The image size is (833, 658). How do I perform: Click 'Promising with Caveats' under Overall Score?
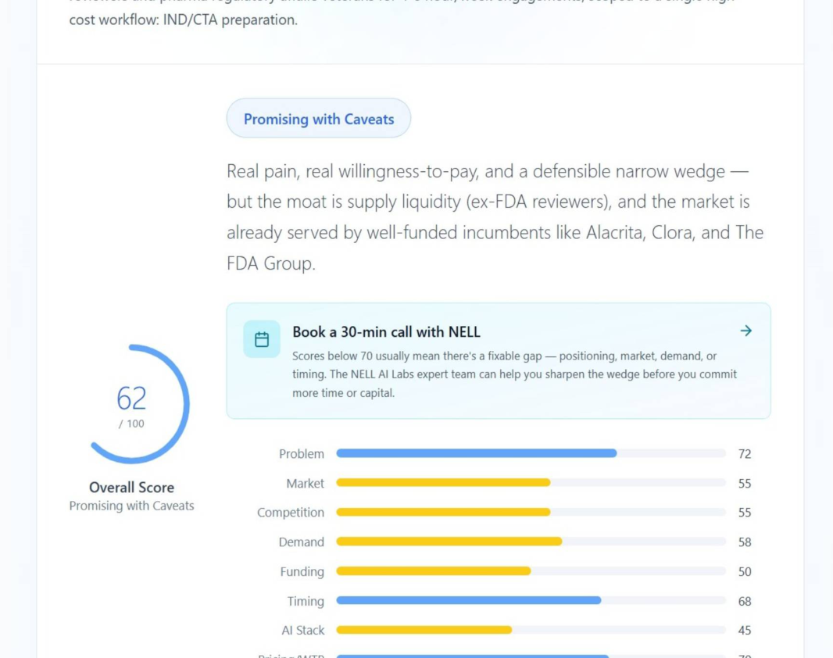click(x=132, y=506)
